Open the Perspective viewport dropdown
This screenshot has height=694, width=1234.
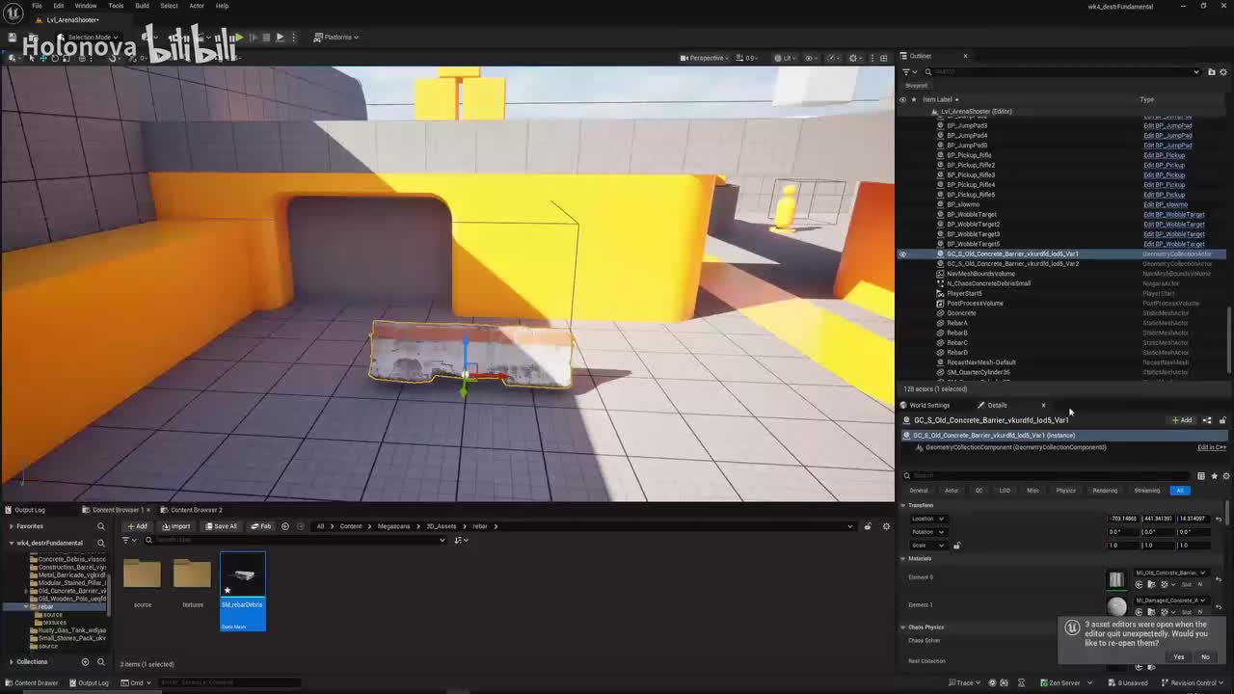703,58
